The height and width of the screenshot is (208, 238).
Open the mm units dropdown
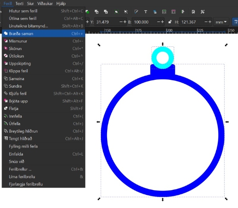tap(221, 22)
